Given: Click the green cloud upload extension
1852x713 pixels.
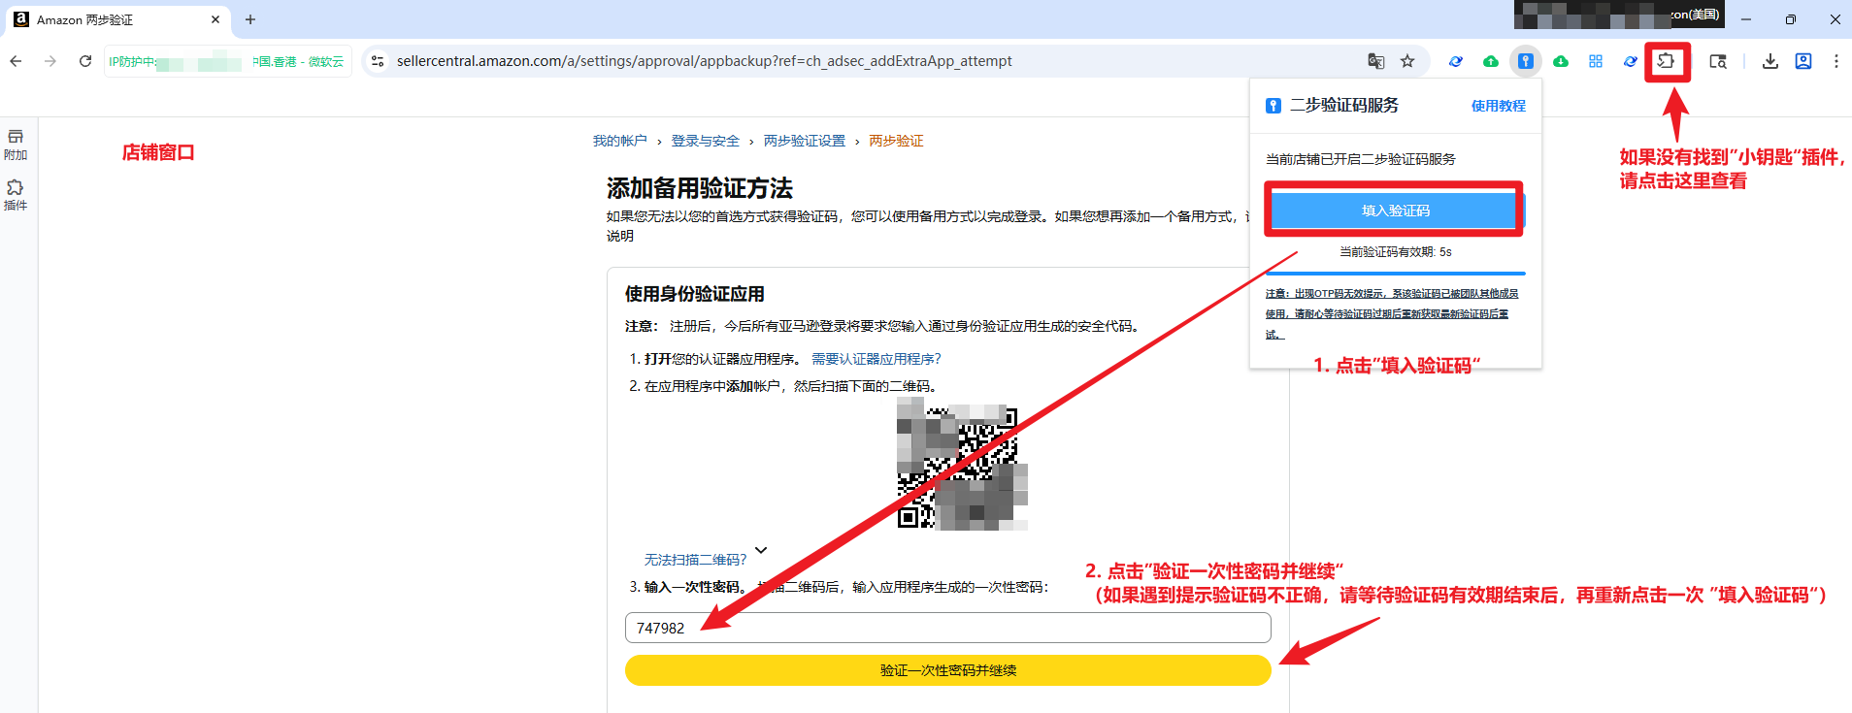Looking at the screenshot, I should [x=1491, y=61].
